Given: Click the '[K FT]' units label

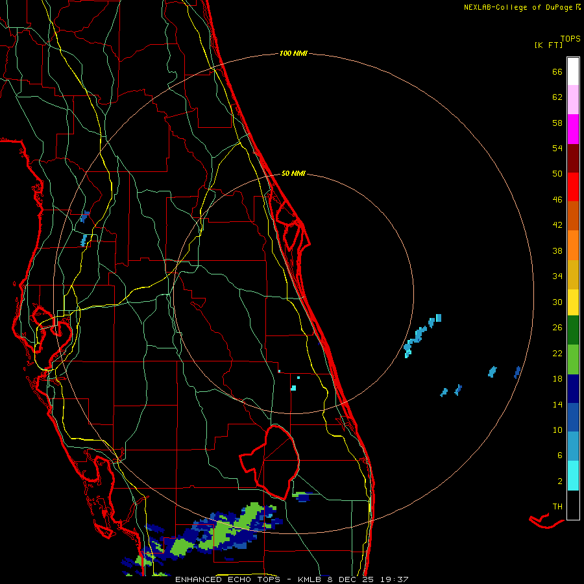Looking at the screenshot, I should [548, 45].
